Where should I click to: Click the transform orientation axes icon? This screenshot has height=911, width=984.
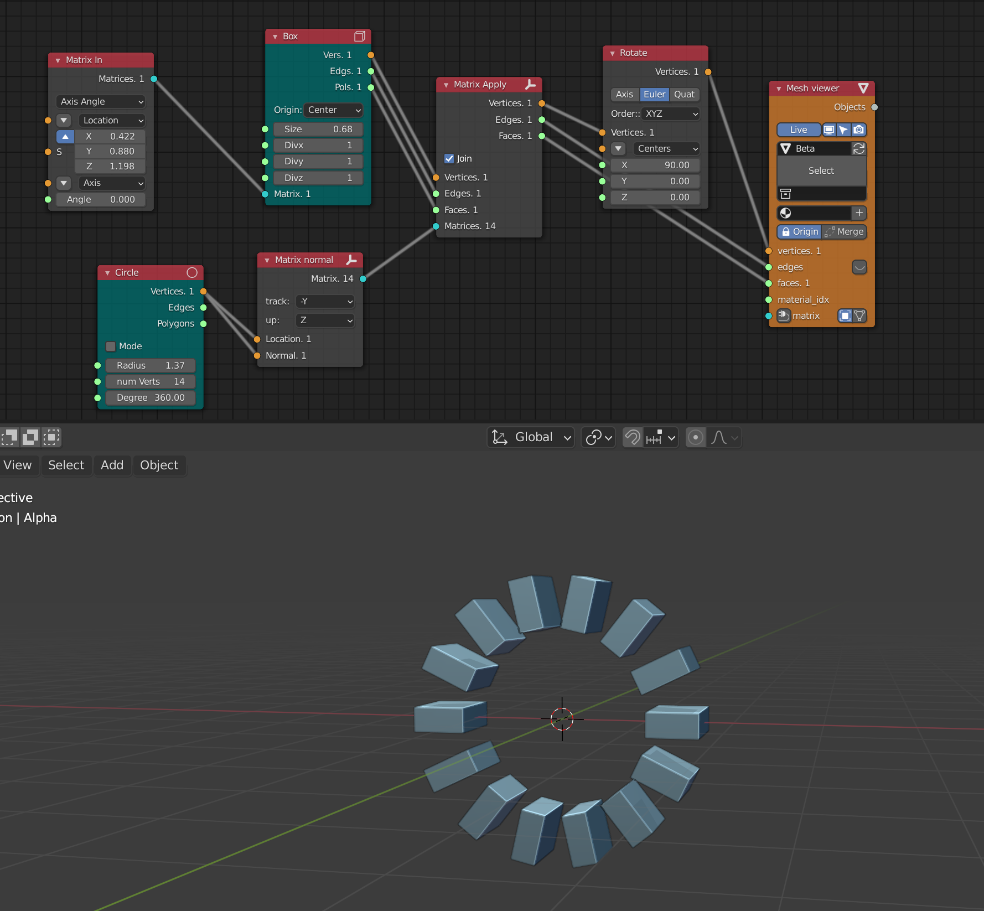tap(500, 437)
